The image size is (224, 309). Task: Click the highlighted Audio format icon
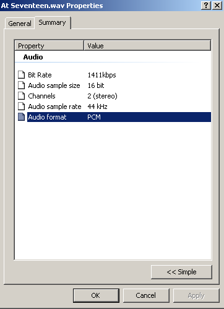pyautogui.click(x=21, y=117)
